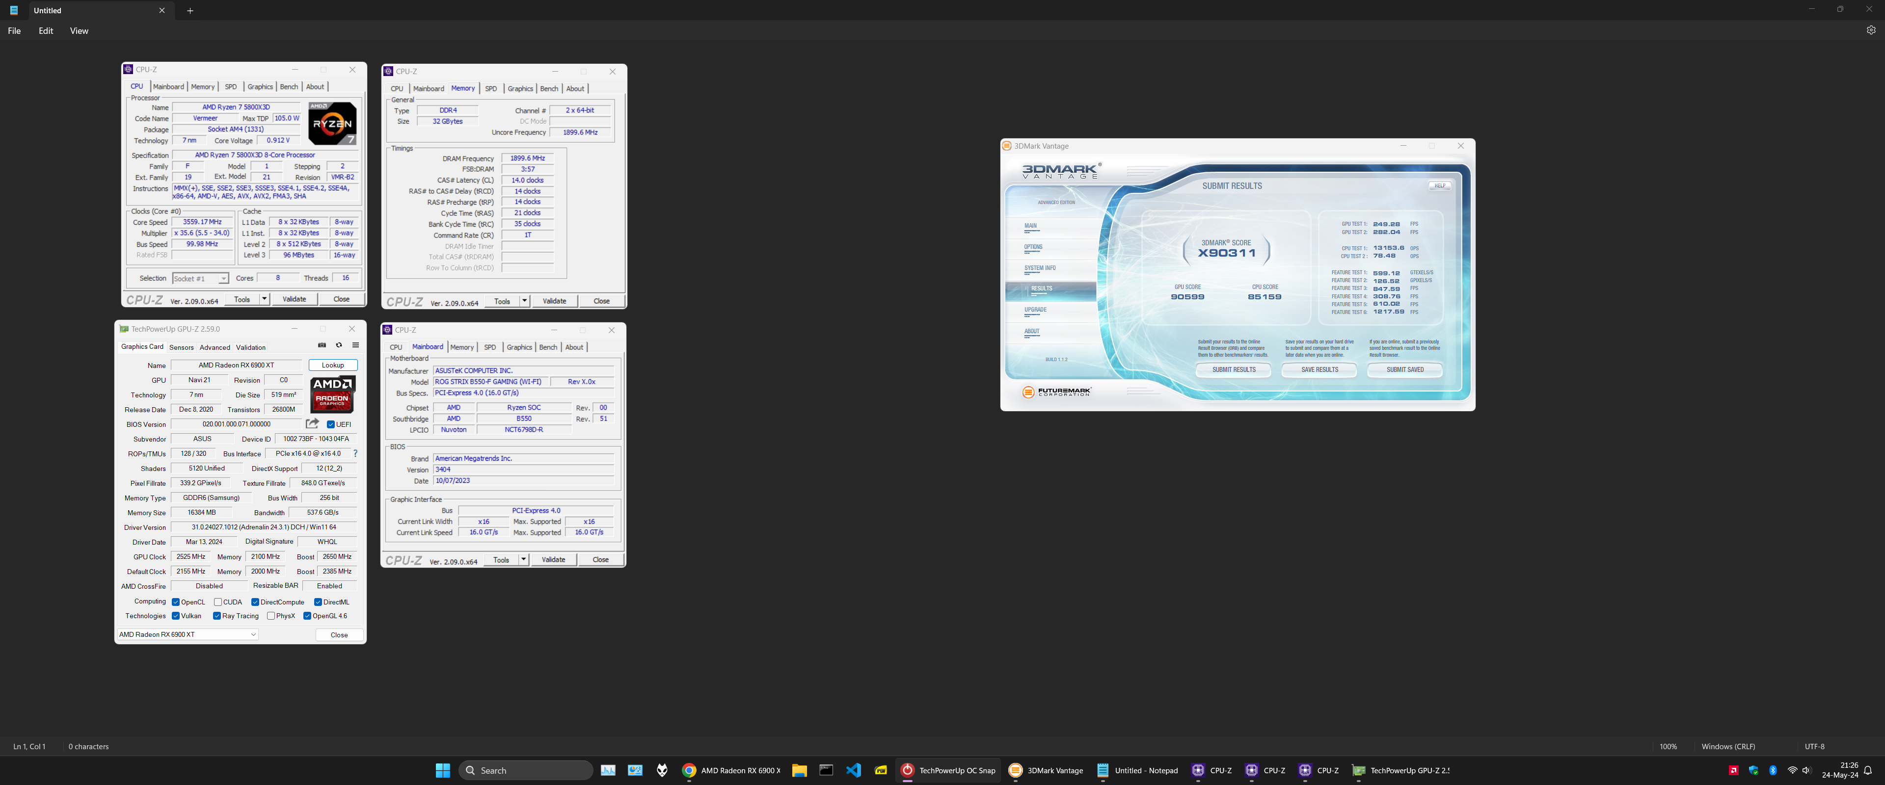This screenshot has width=1885, height=785.
Task: Open Bench tab in the CPU-Z CPU window
Action: [289, 87]
